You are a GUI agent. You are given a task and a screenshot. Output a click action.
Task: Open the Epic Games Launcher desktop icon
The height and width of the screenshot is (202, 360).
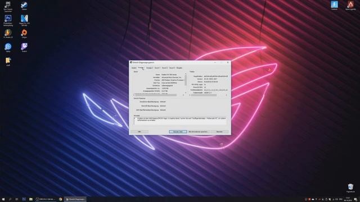pyautogui.click(x=8, y=6)
